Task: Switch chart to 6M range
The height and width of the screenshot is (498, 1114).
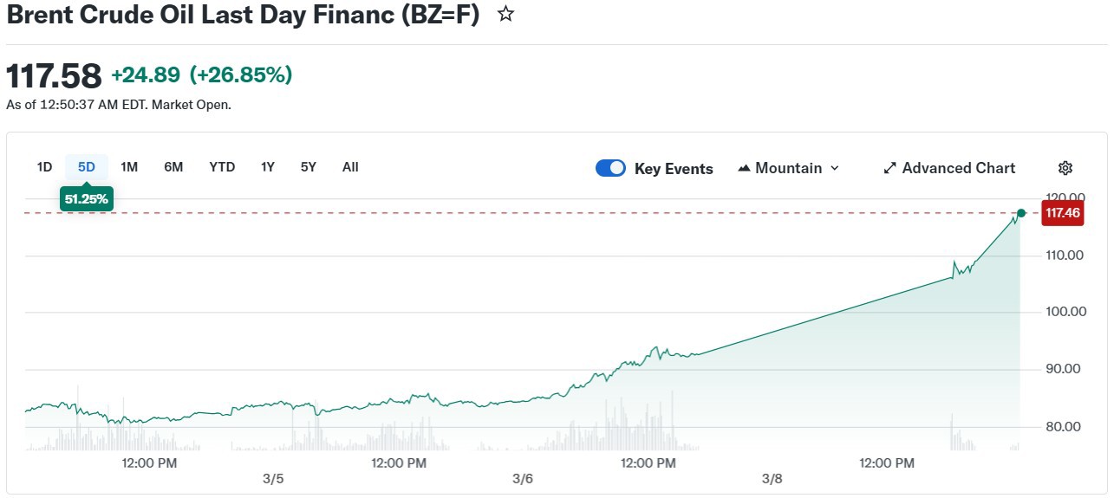Action: (x=173, y=167)
